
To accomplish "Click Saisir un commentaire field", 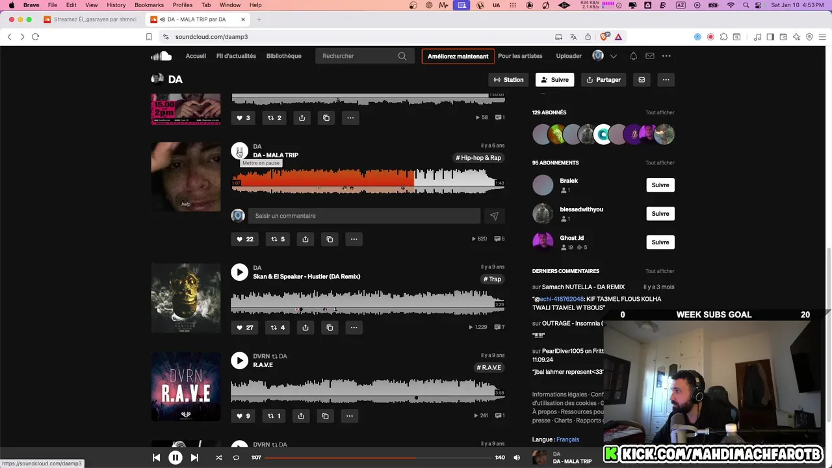I will click(364, 216).
